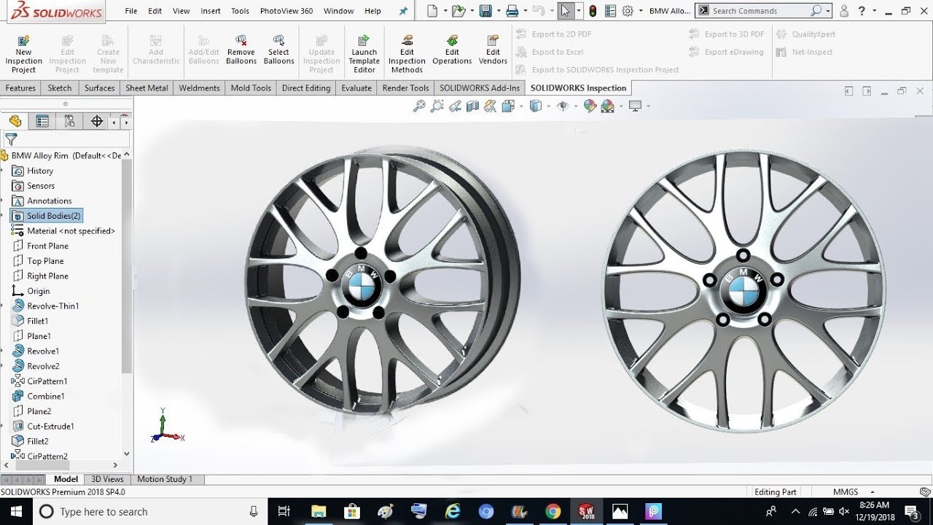Click Rebuild traffic light icon

tap(593, 11)
